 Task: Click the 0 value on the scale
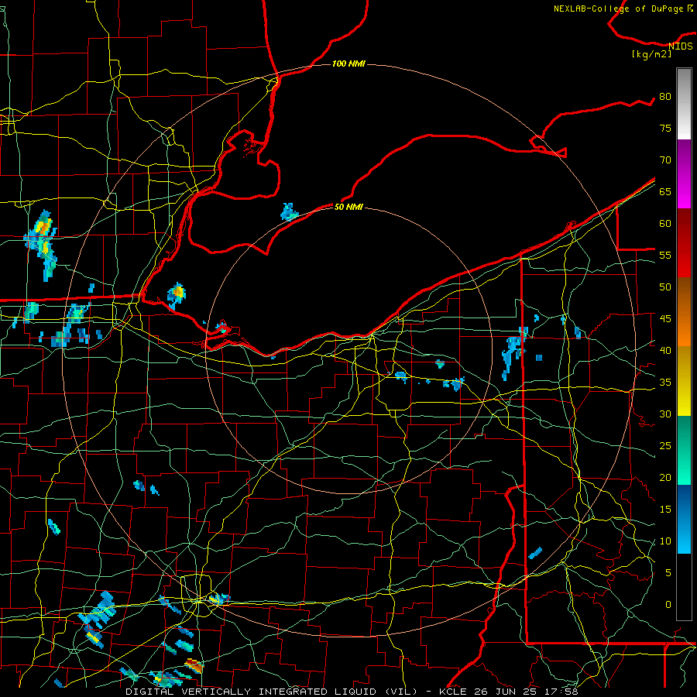point(668,605)
